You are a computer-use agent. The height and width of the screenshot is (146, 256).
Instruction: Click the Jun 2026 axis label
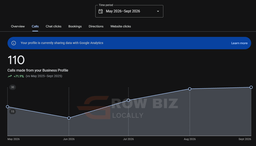[x=69, y=139]
